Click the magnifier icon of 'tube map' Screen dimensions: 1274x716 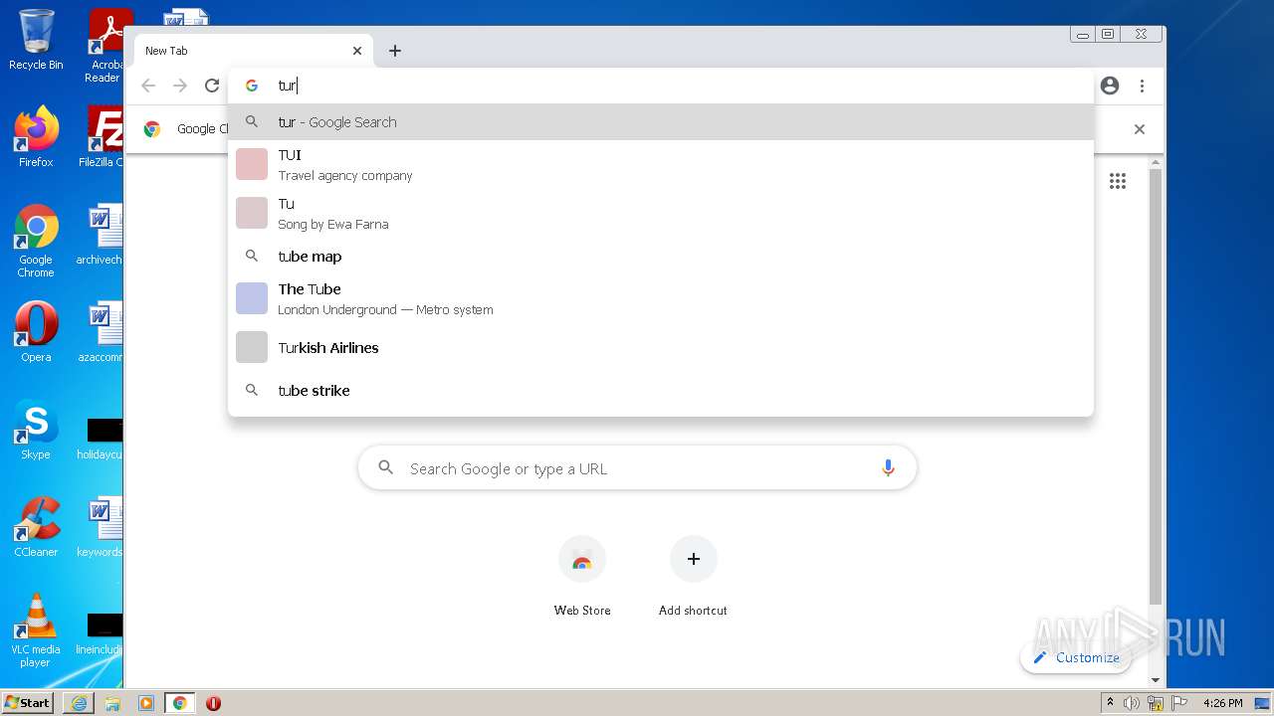(252, 257)
